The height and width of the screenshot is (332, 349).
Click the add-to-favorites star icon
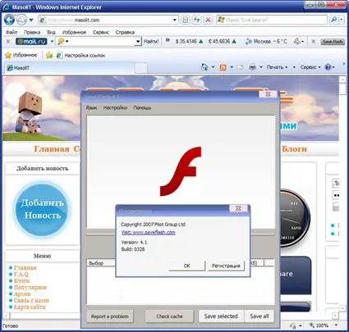(49, 56)
